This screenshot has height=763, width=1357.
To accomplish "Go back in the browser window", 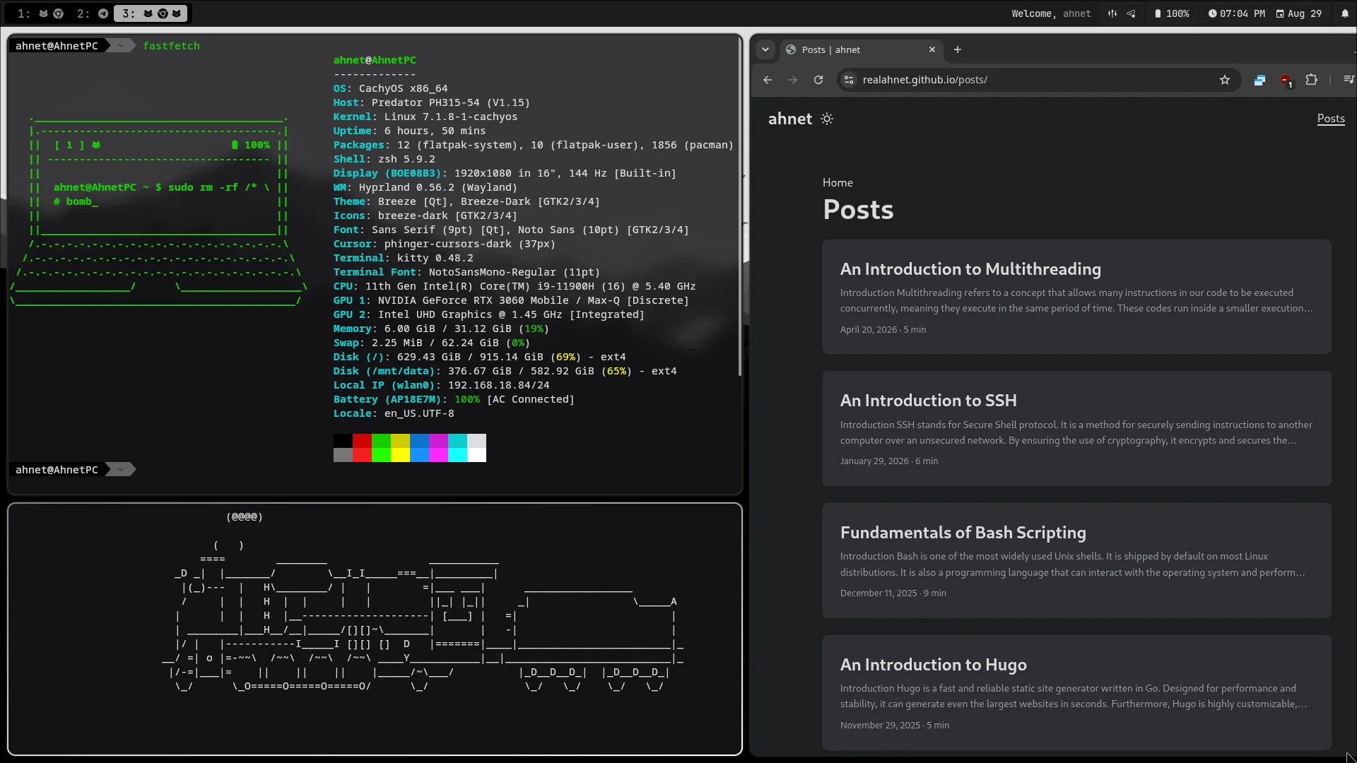I will click(x=768, y=80).
